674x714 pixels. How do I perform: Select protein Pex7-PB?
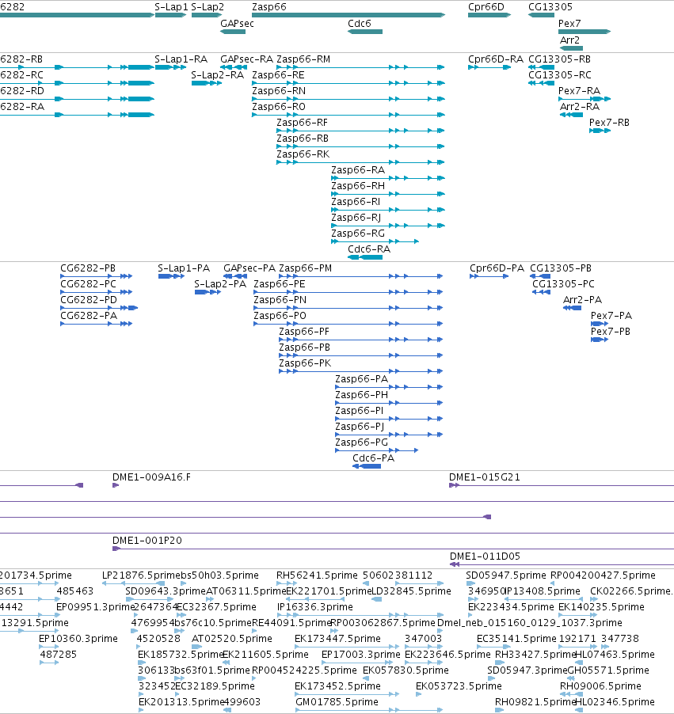tap(600, 340)
